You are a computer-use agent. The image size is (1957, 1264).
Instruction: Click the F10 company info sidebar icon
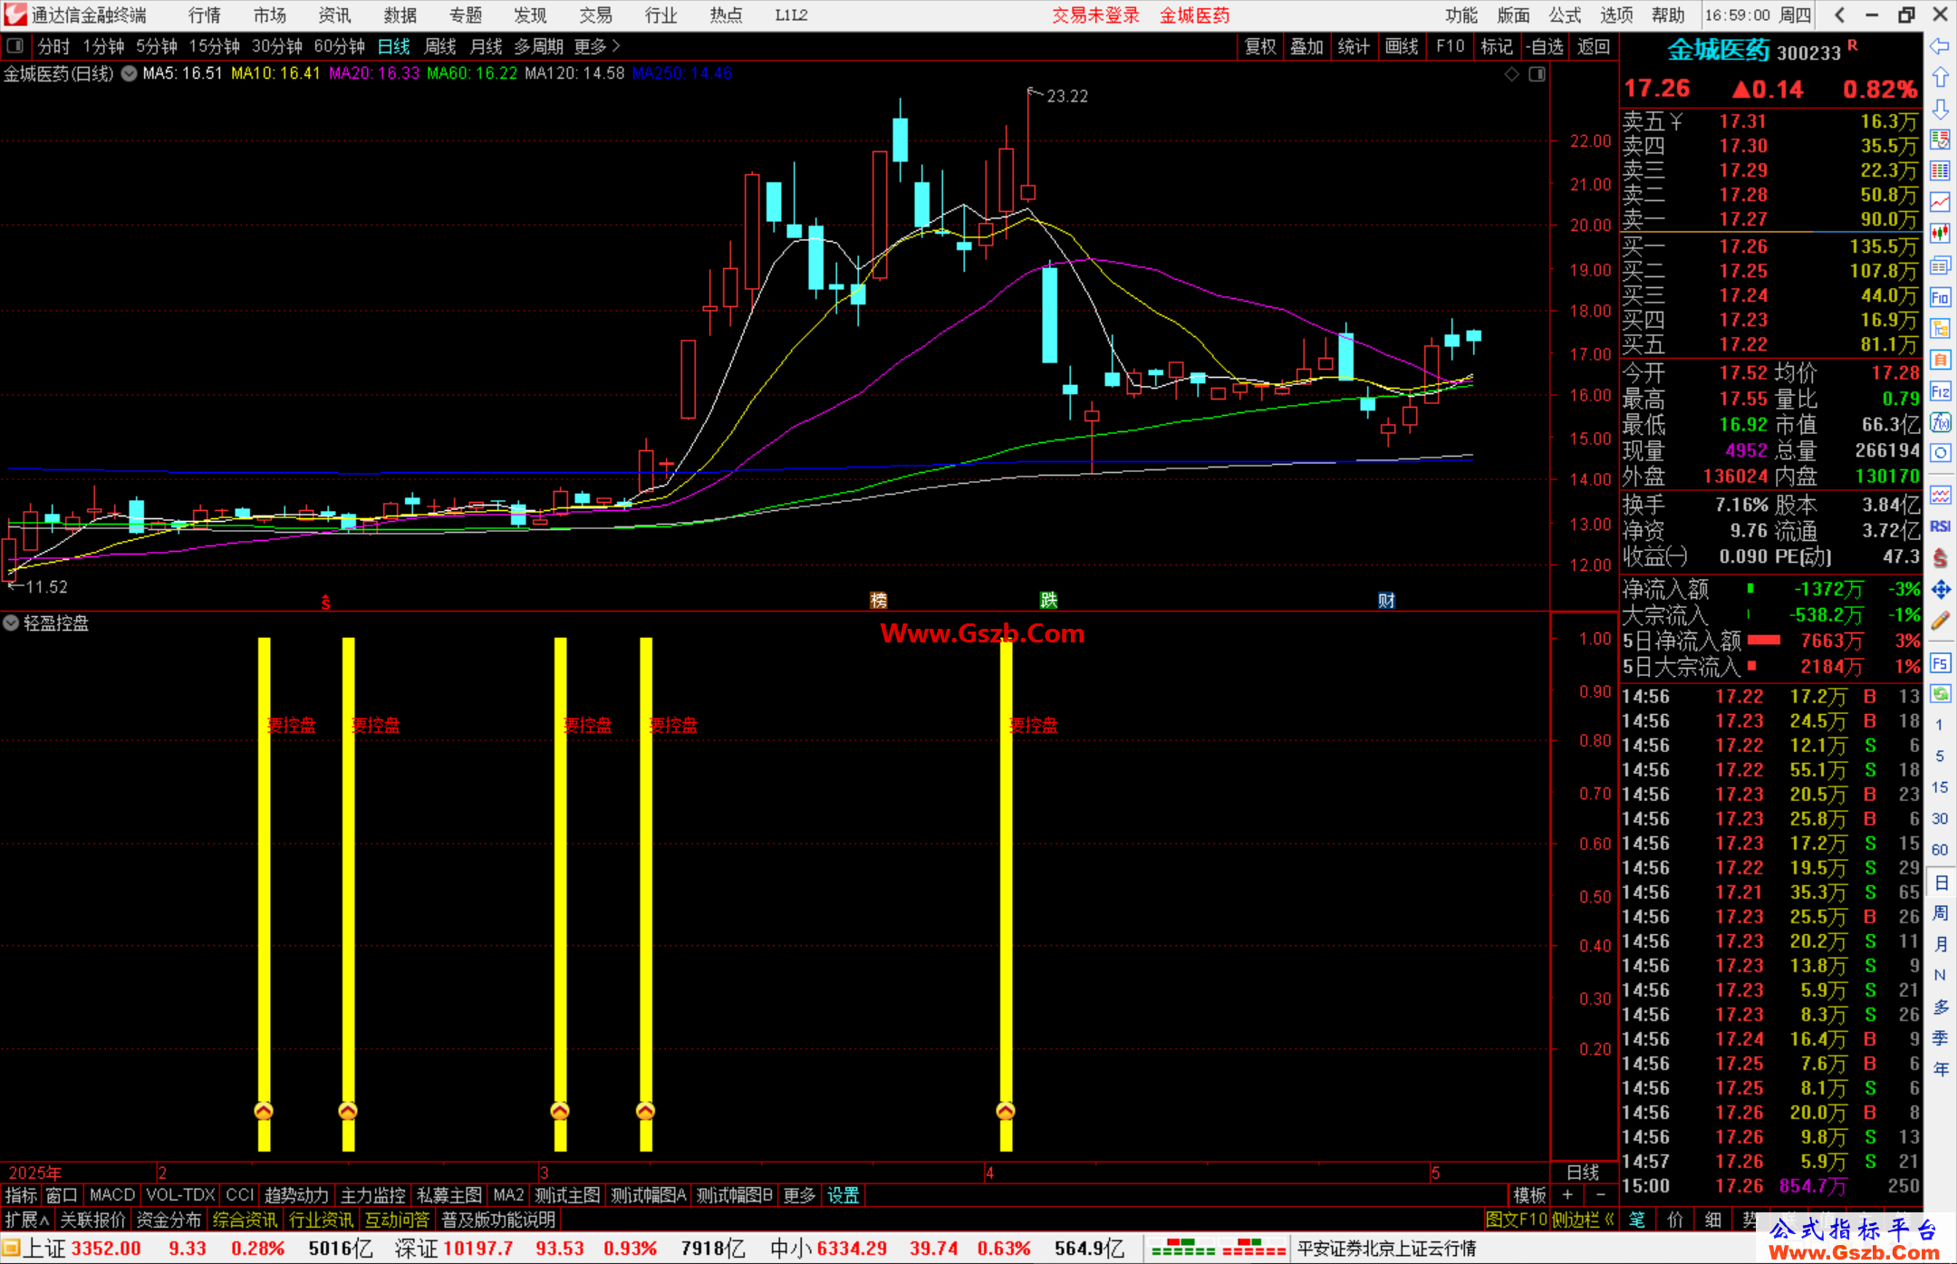[1940, 297]
